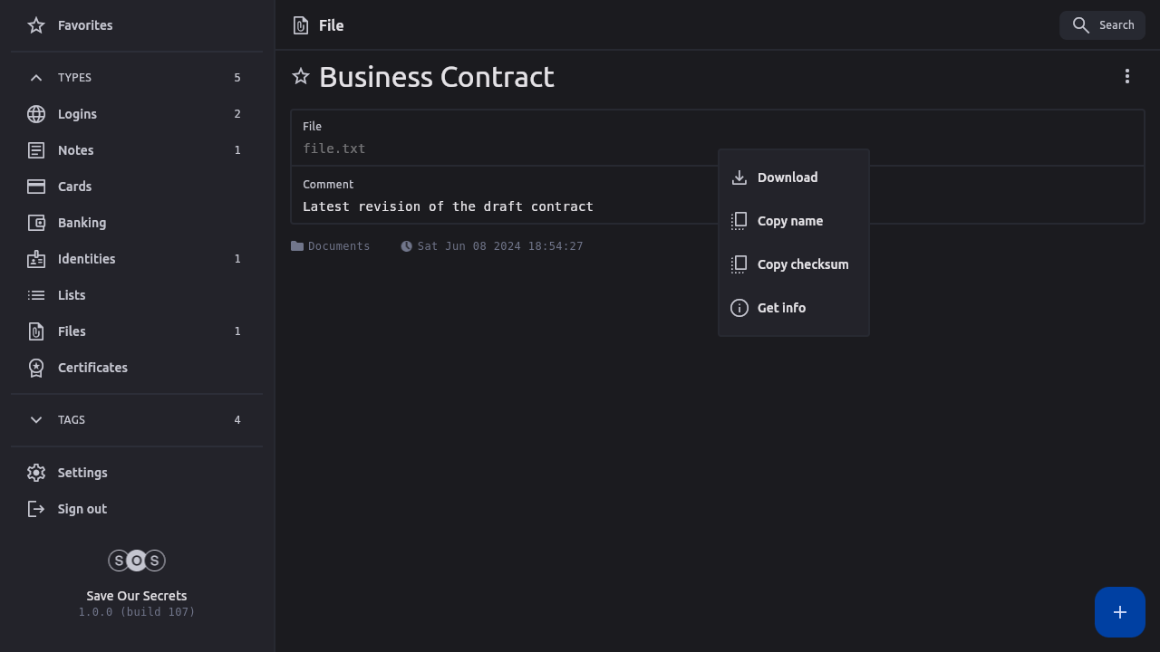1160x652 pixels.
Task: Click the Logins globe icon
Action: click(36, 114)
